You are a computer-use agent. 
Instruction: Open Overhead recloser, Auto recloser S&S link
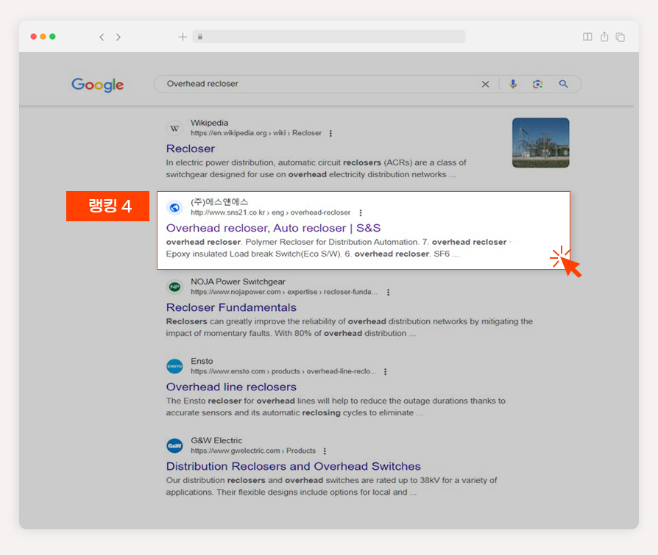(x=273, y=228)
